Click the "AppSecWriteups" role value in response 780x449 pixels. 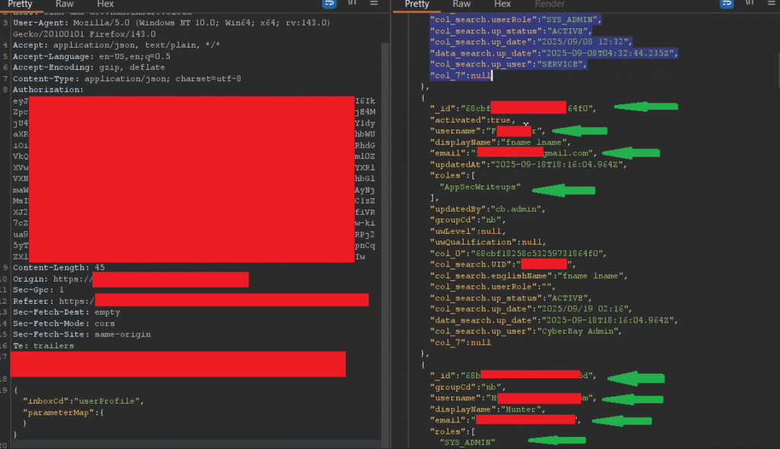[480, 186]
